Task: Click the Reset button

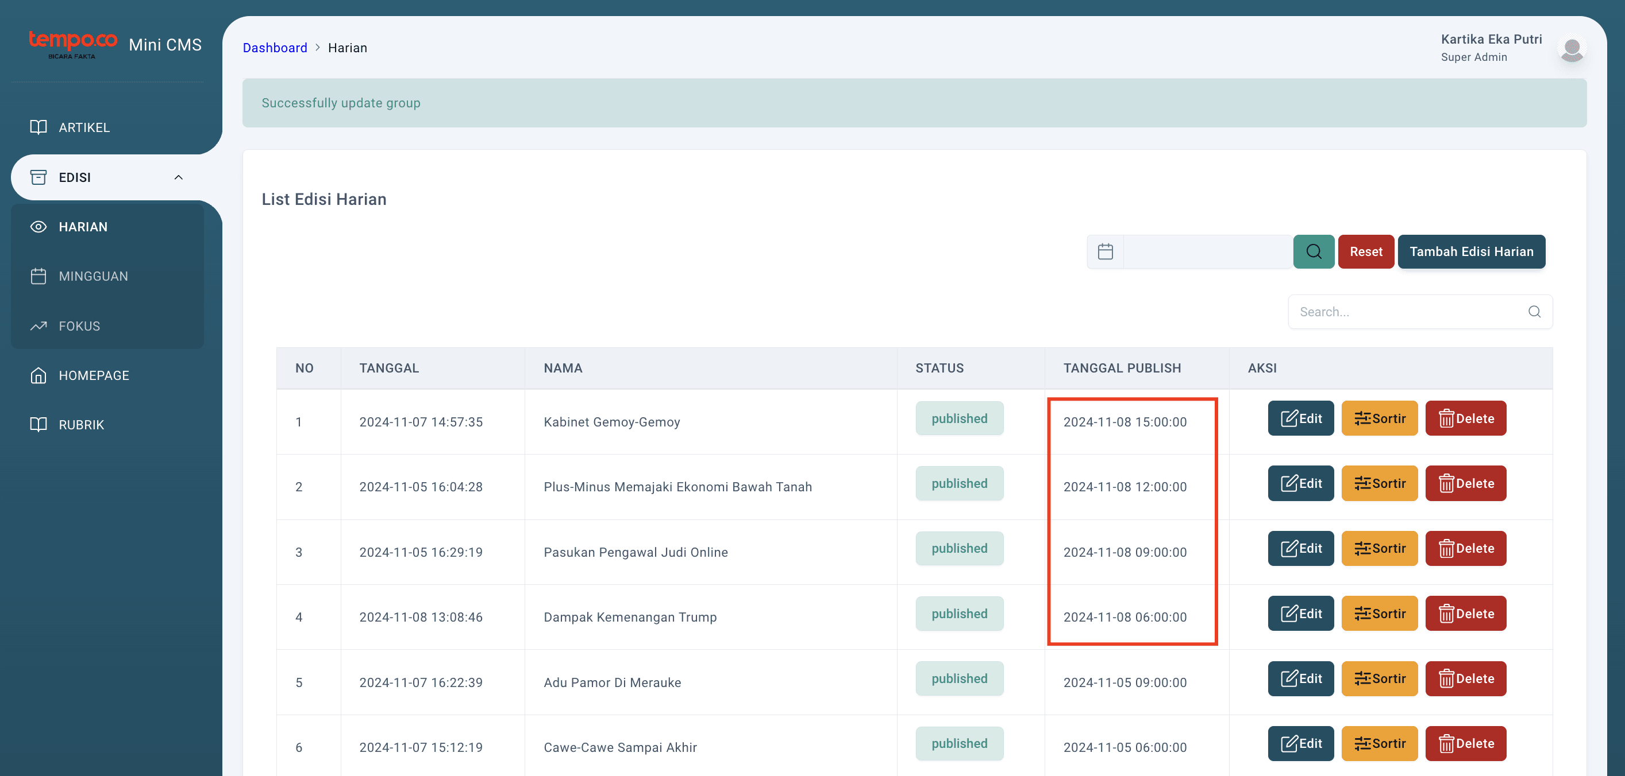Action: [x=1366, y=251]
